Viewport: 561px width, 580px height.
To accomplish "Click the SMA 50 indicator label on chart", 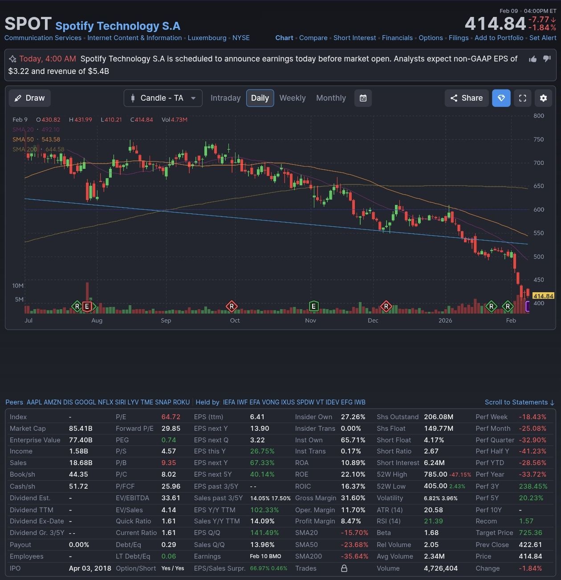I will (23, 139).
